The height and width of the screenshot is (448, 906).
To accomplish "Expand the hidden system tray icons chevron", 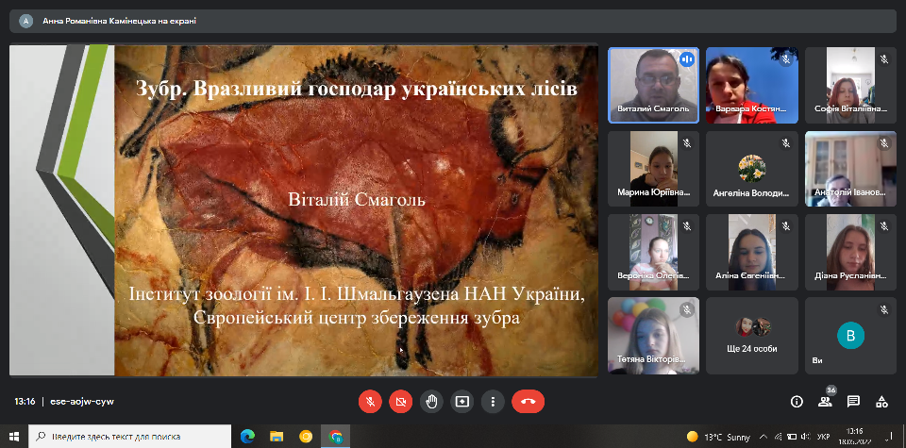I will (x=763, y=437).
